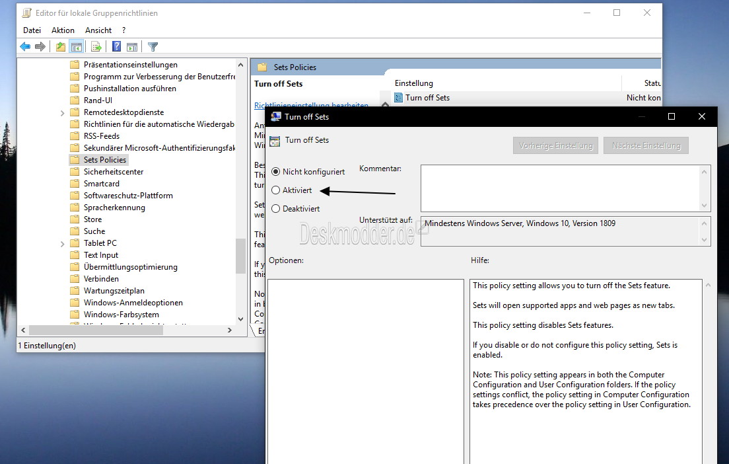Click the Hilfe pane scroll-up arrow

point(708,285)
